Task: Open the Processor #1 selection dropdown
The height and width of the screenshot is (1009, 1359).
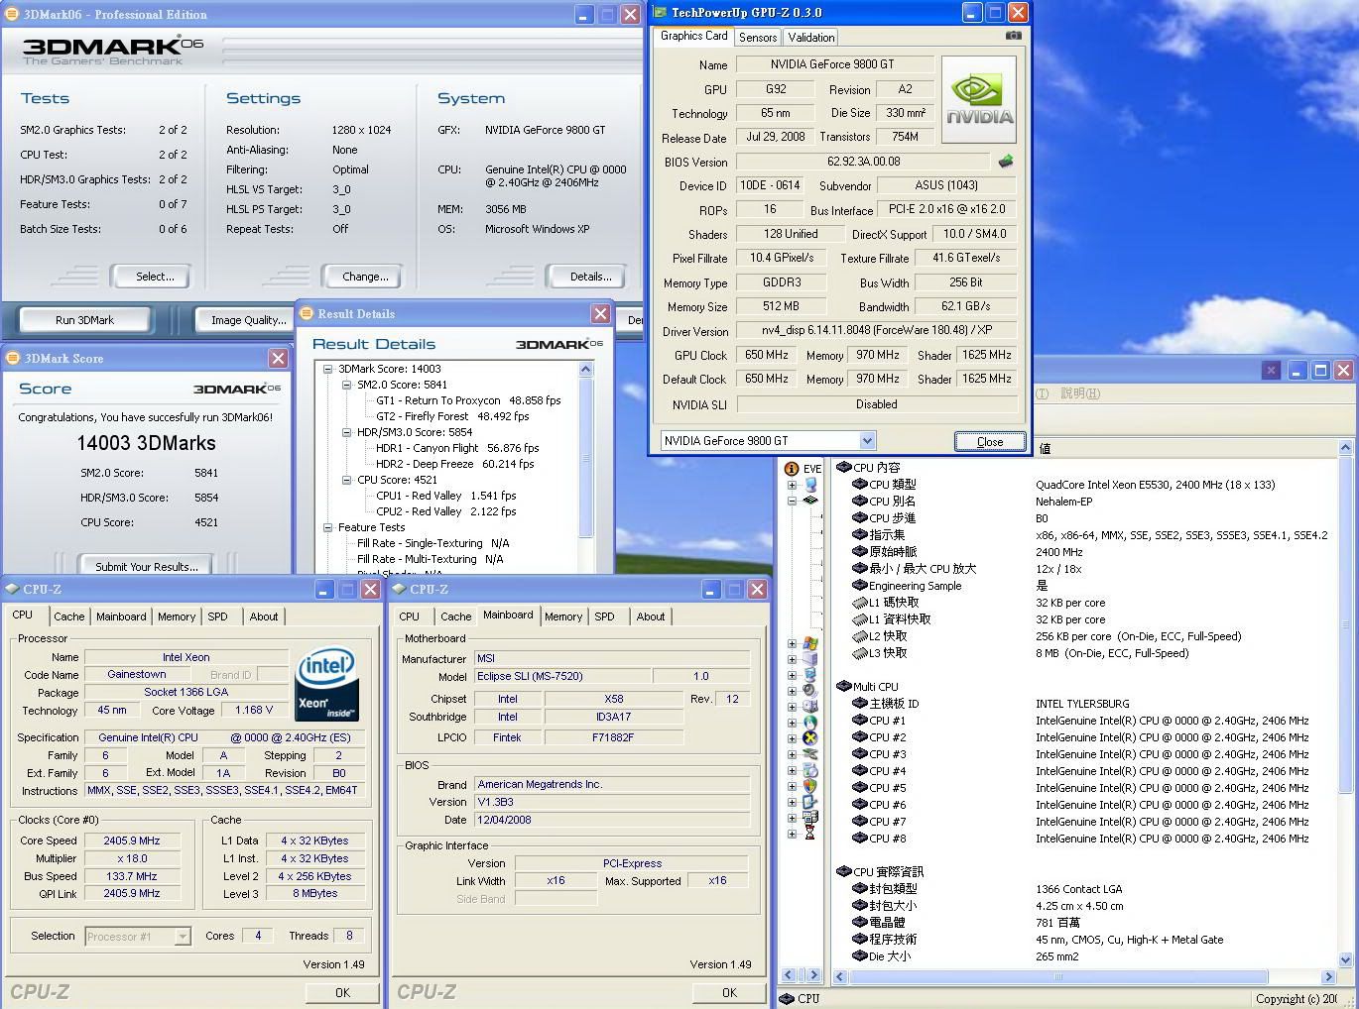Action: [183, 936]
